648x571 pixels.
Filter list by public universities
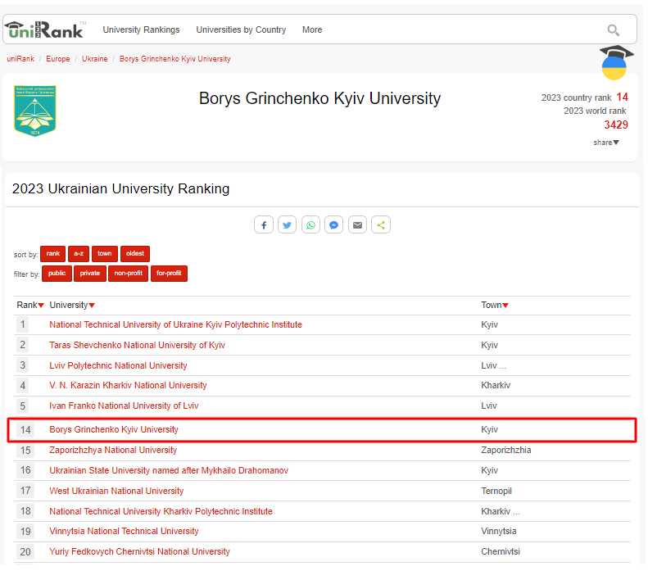point(57,274)
